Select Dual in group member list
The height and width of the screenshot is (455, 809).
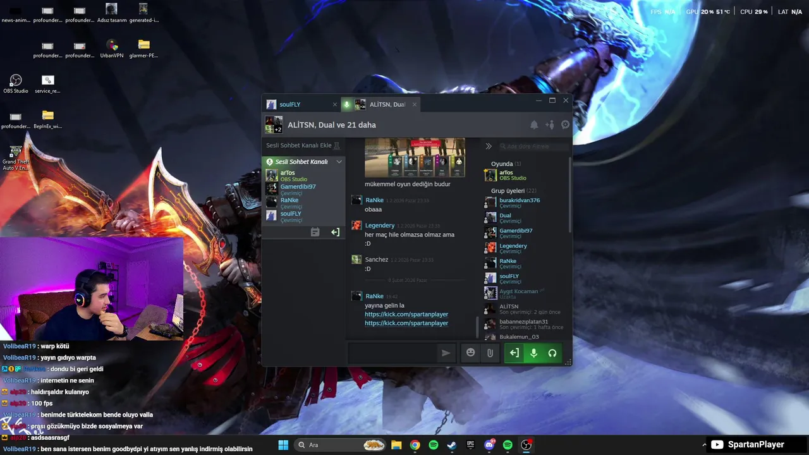click(x=525, y=218)
